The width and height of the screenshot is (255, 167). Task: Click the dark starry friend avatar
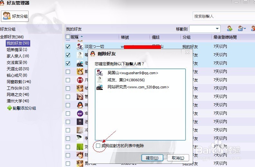[80, 122]
